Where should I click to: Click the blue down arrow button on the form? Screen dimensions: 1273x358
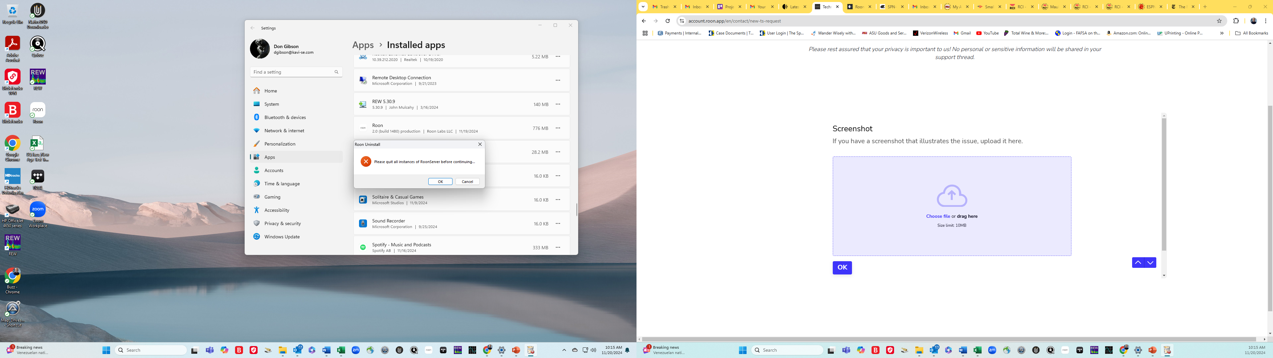(x=1150, y=263)
